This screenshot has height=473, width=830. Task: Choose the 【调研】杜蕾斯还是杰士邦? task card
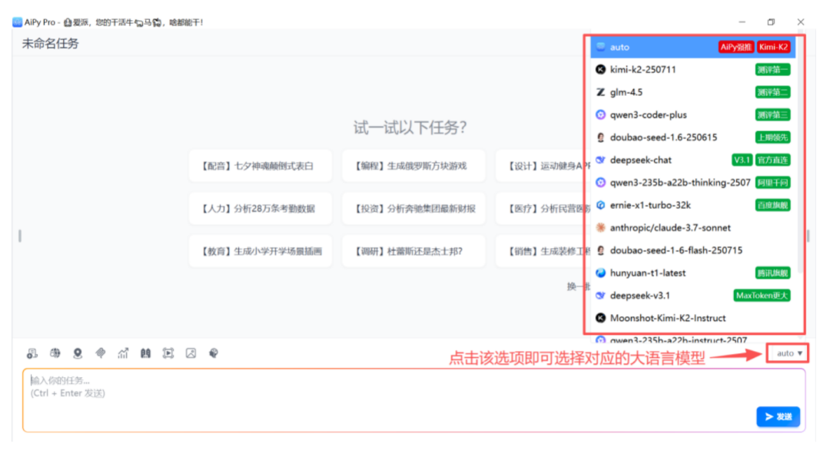413,251
